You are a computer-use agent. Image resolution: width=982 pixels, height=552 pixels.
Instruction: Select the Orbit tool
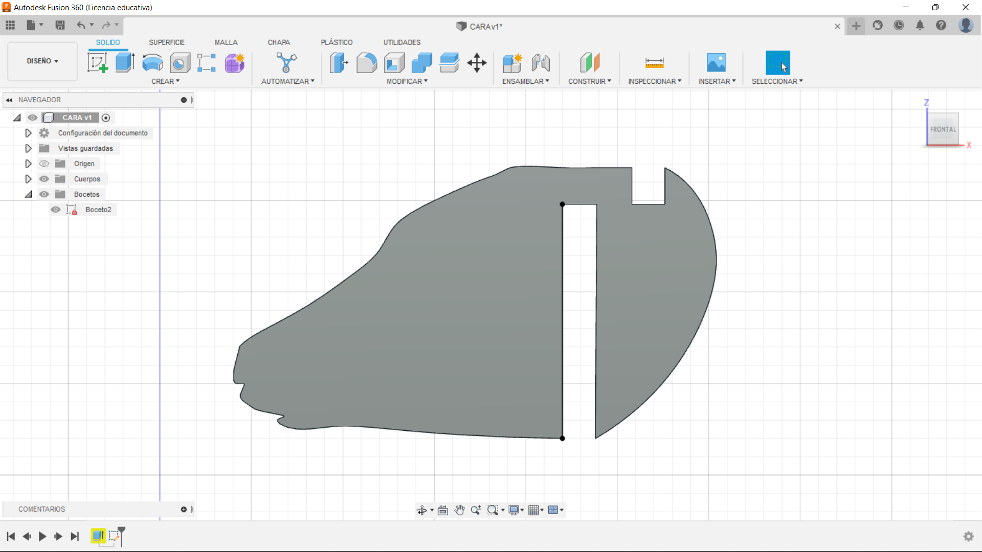[x=422, y=510]
